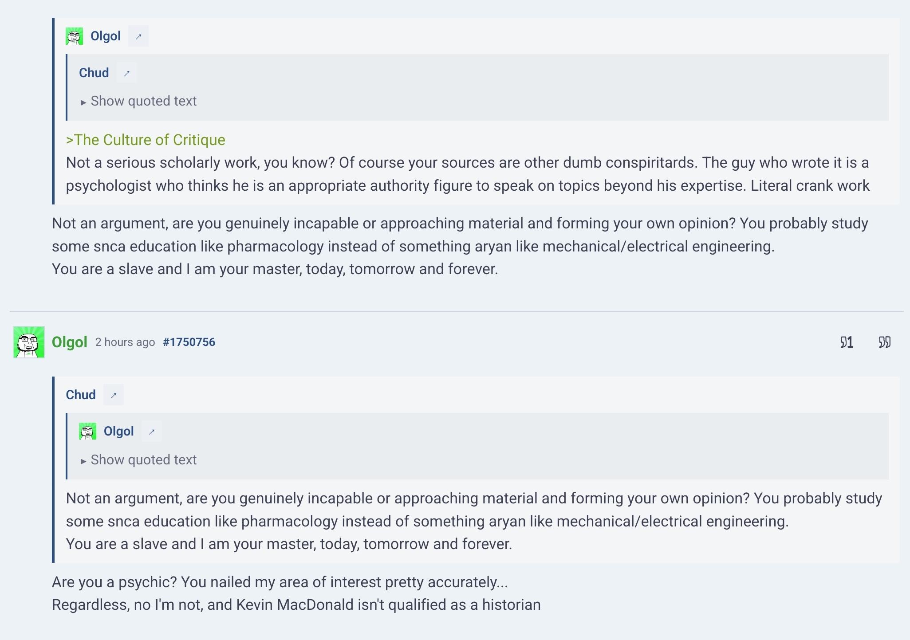910x640 pixels.
Task: Click the Olgol username in the topmost quote header
Action: pos(106,36)
